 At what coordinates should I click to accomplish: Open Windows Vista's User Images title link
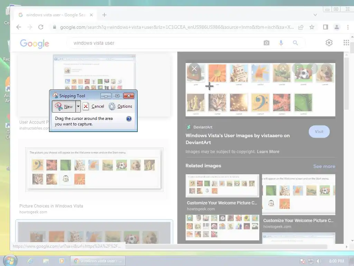coord(237,139)
